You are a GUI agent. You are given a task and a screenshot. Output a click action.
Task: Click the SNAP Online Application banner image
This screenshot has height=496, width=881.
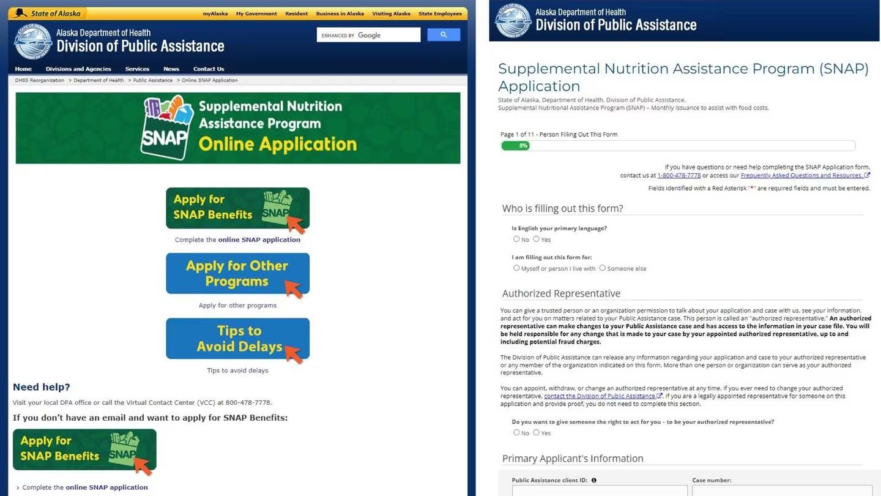click(x=238, y=128)
